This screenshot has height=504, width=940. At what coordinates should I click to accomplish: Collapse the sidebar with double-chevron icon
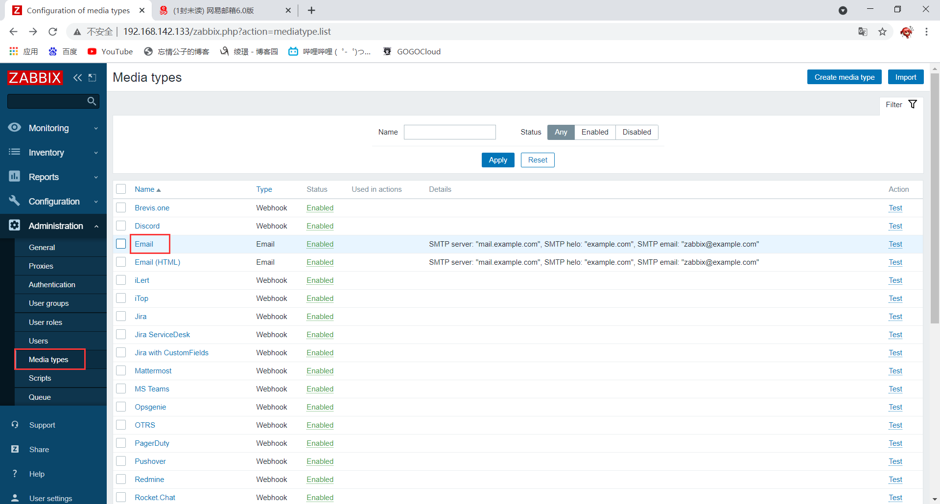[77, 77]
